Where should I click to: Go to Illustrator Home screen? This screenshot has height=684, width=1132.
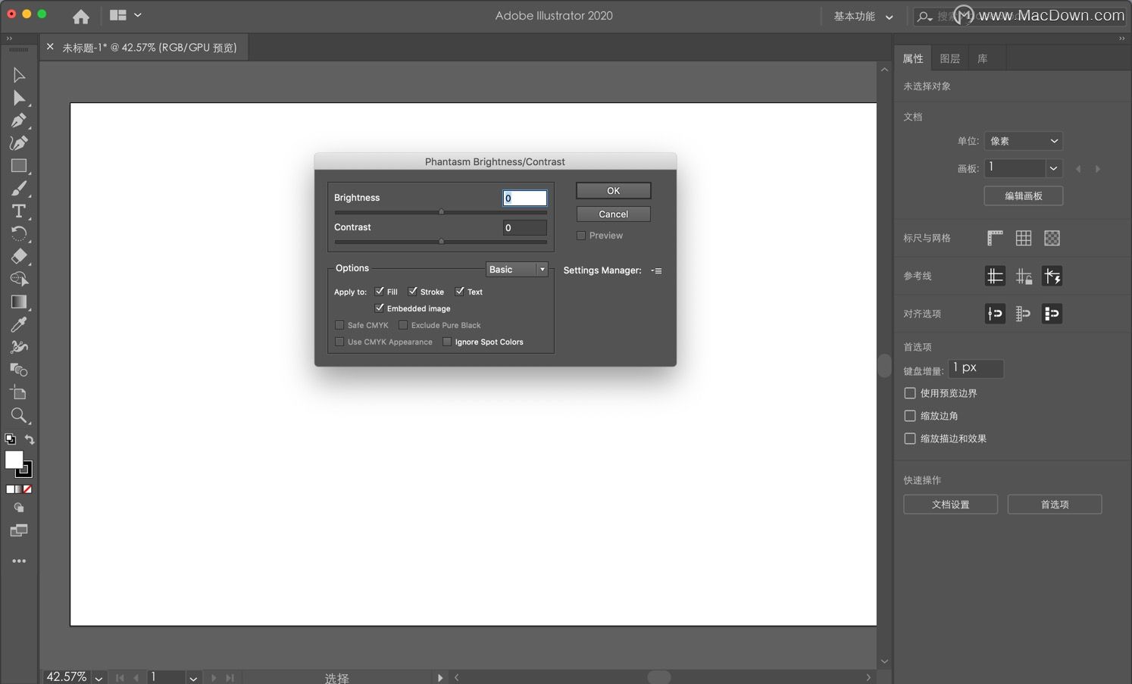[x=81, y=16]
